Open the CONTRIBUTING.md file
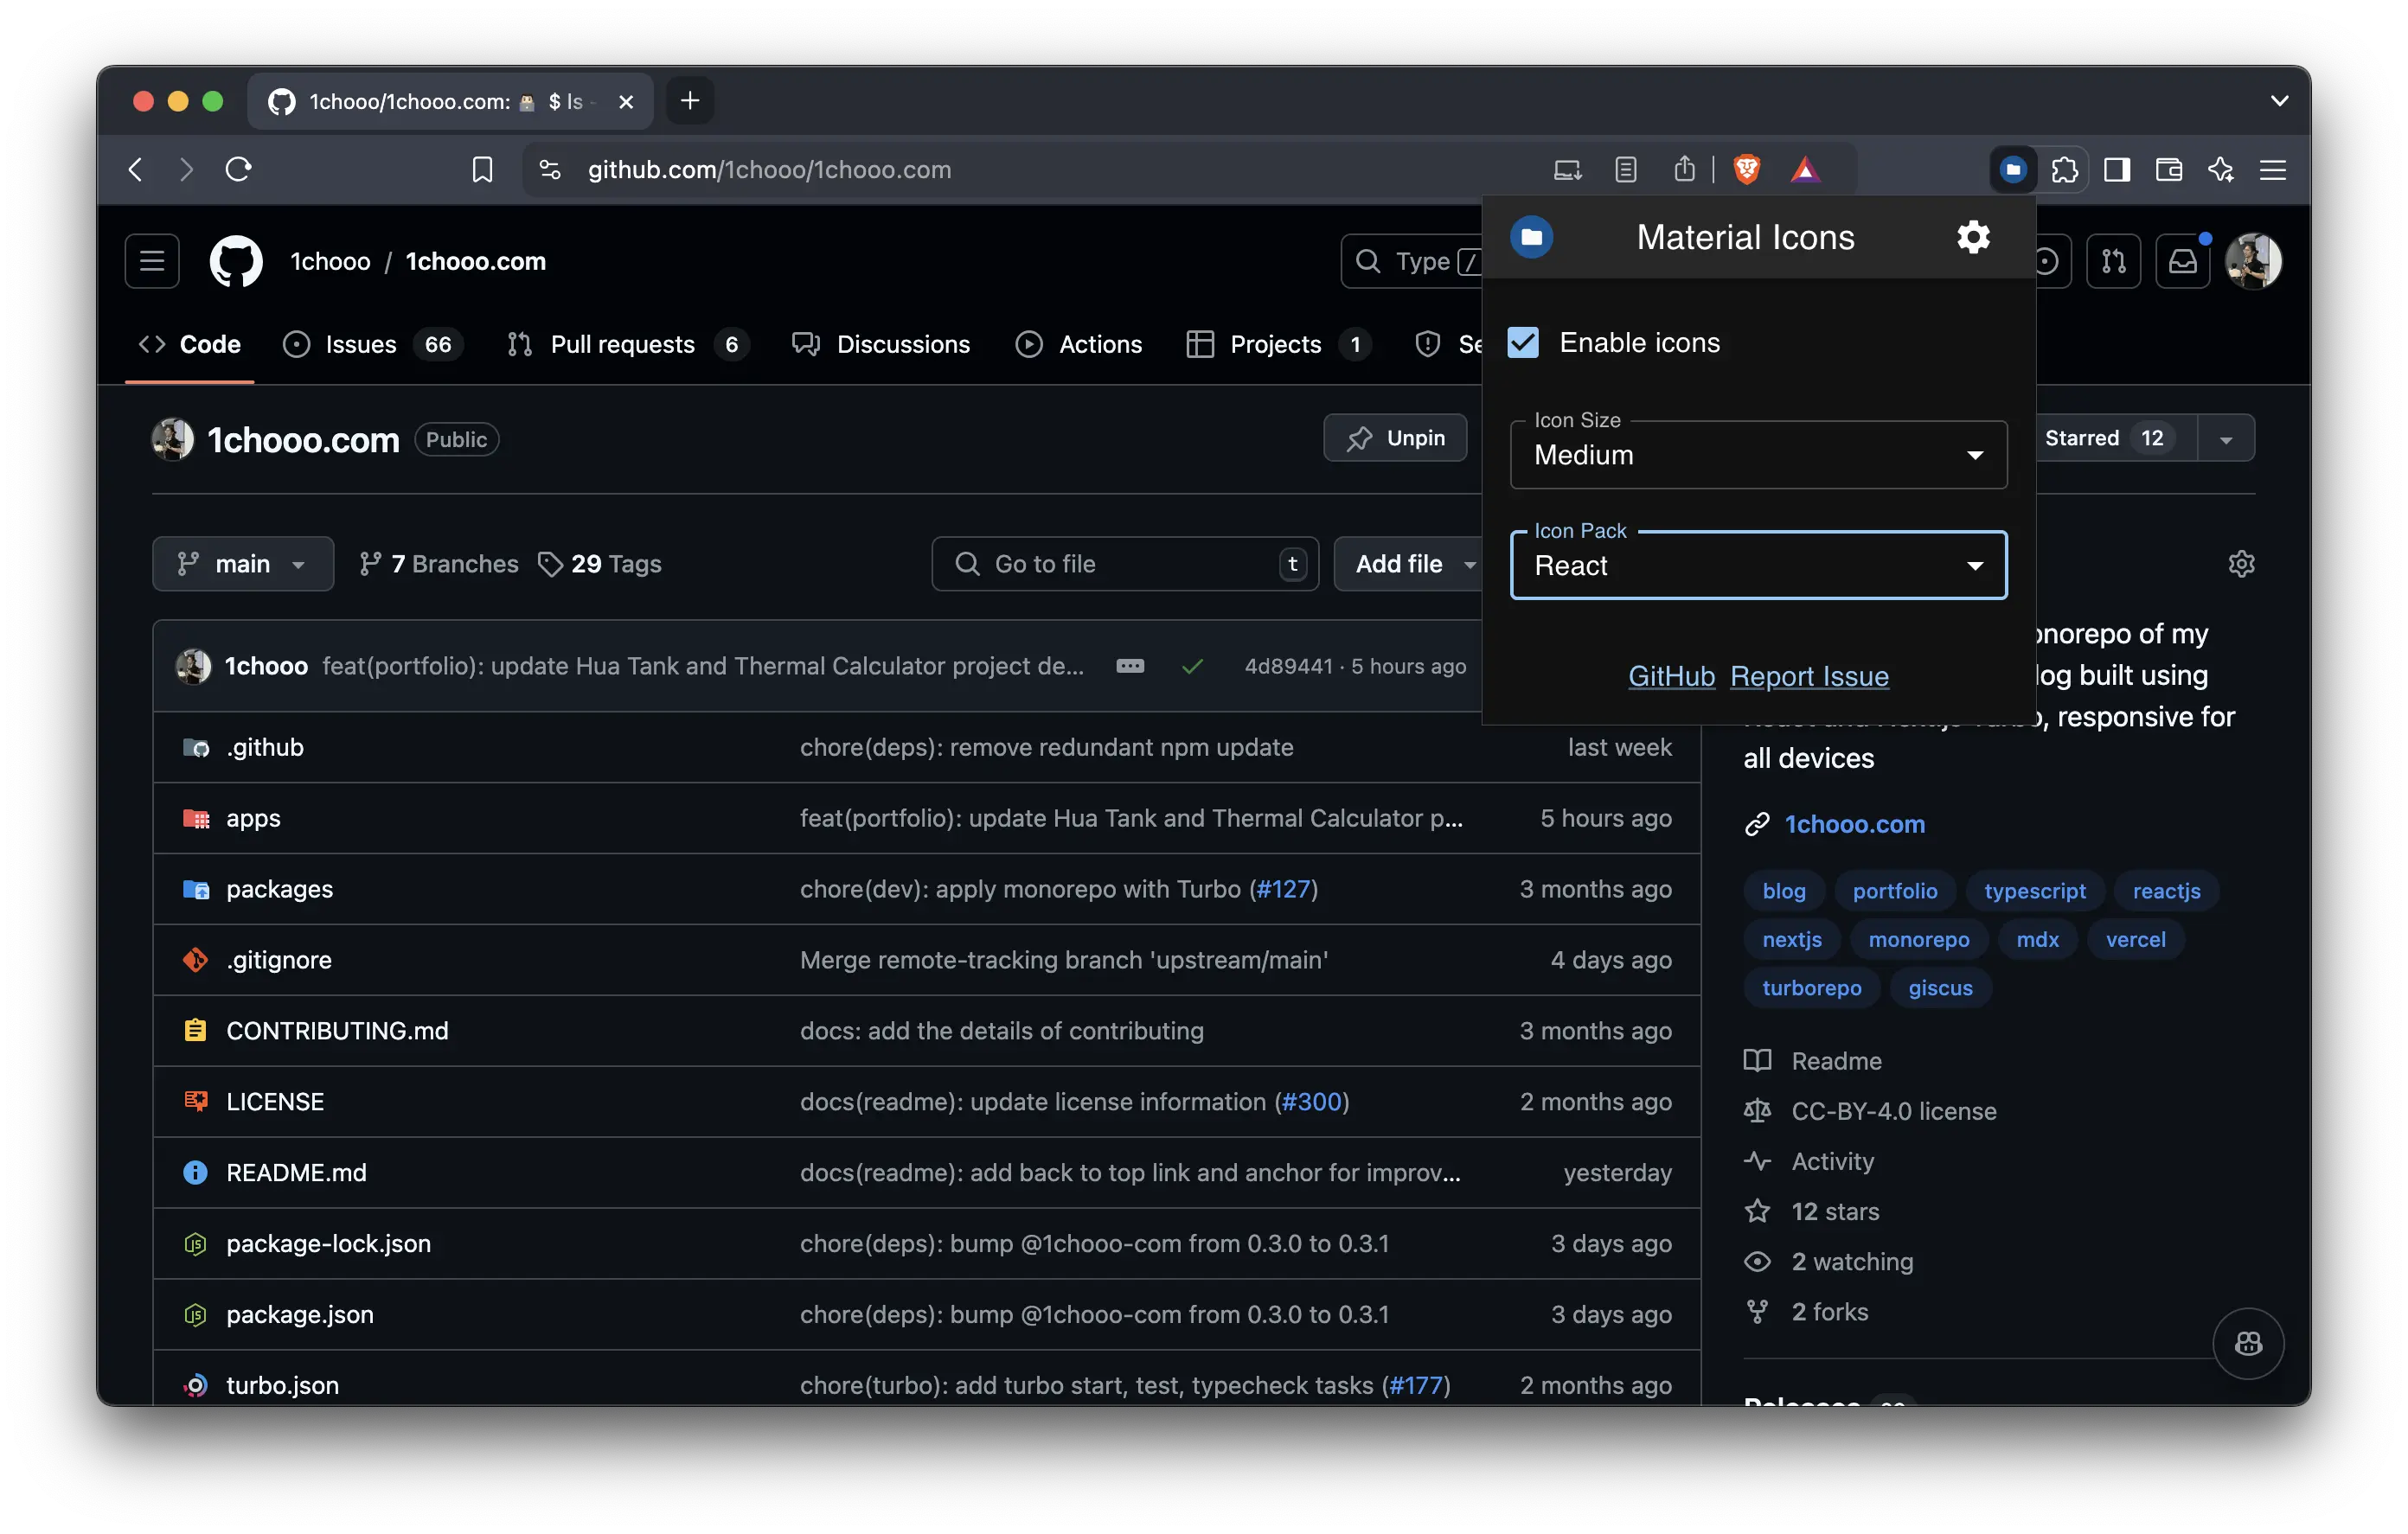2408x1534 pixels. [x=337, y=1031]
